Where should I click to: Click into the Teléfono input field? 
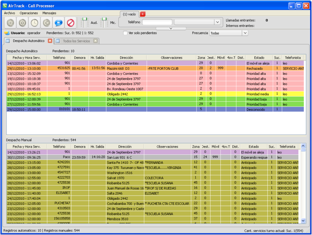click(157, 22)
